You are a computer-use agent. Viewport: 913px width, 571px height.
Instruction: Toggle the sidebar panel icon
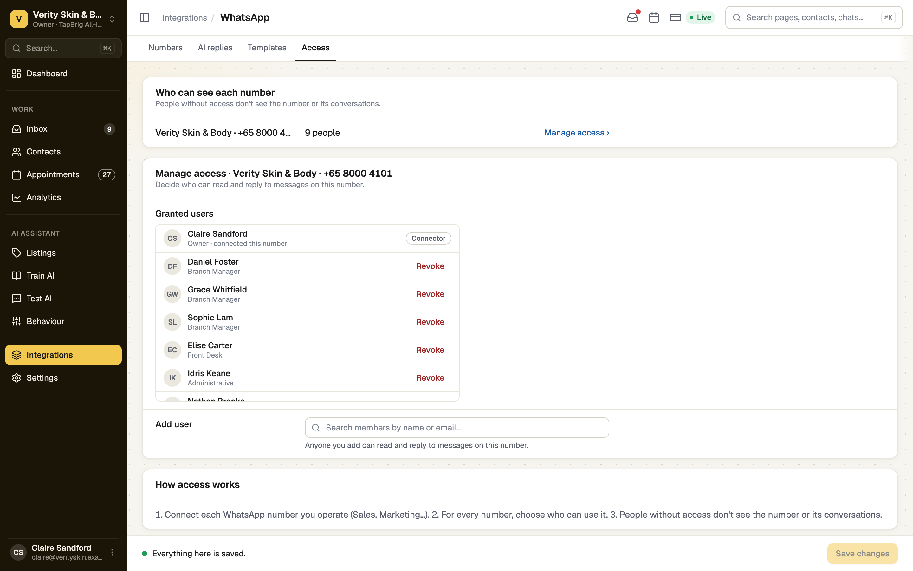pyautogui.click(x=145, y=17)
